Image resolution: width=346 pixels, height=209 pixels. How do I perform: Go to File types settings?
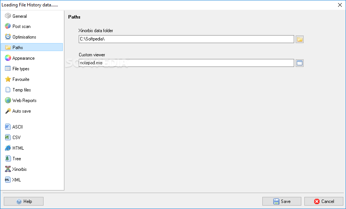[x=32, y=68]
